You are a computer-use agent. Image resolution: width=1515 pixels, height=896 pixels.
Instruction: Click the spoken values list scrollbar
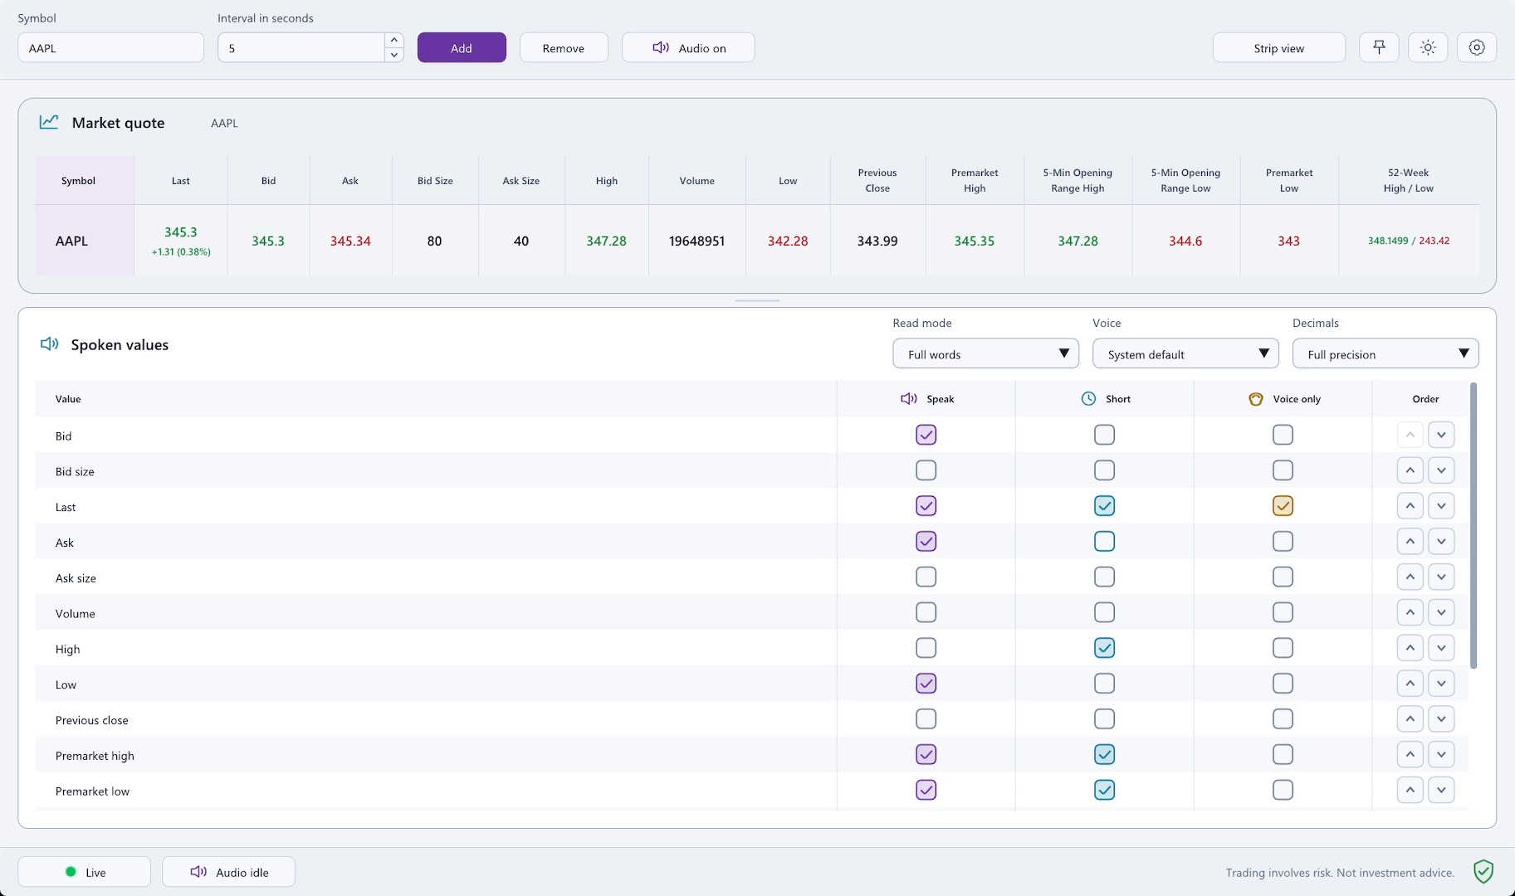(1473, 525)
